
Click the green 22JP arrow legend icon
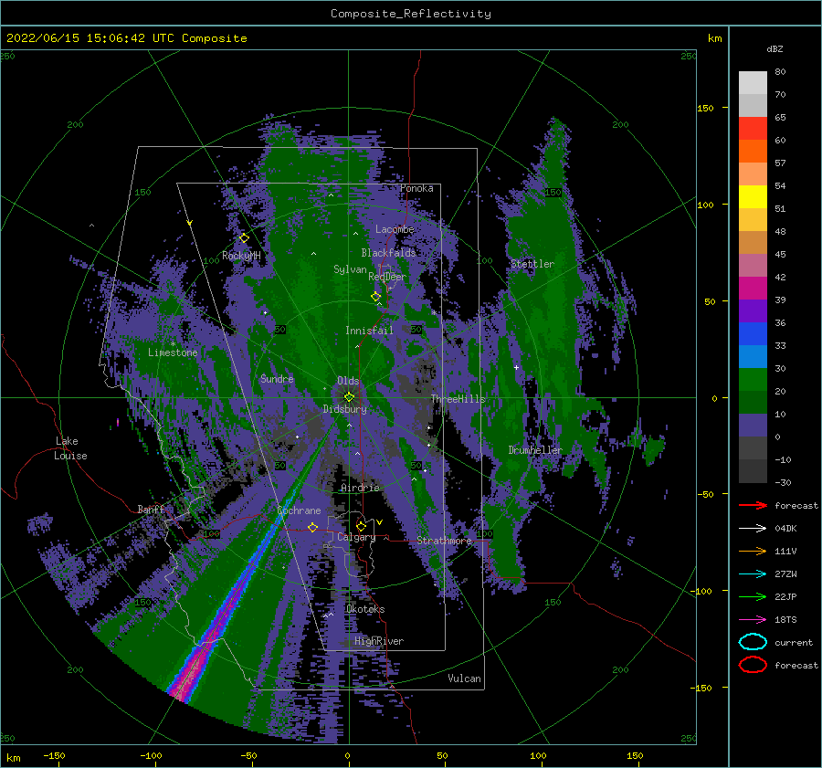[753, 596]
